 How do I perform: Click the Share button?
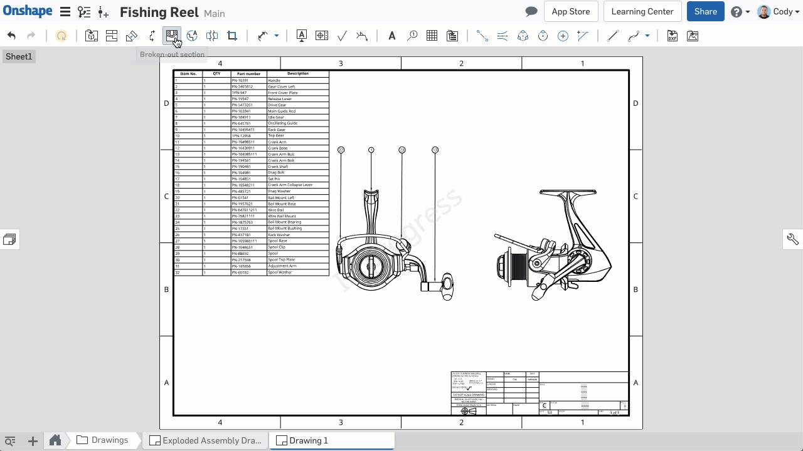pyautogui.click(x=705, y=11)
